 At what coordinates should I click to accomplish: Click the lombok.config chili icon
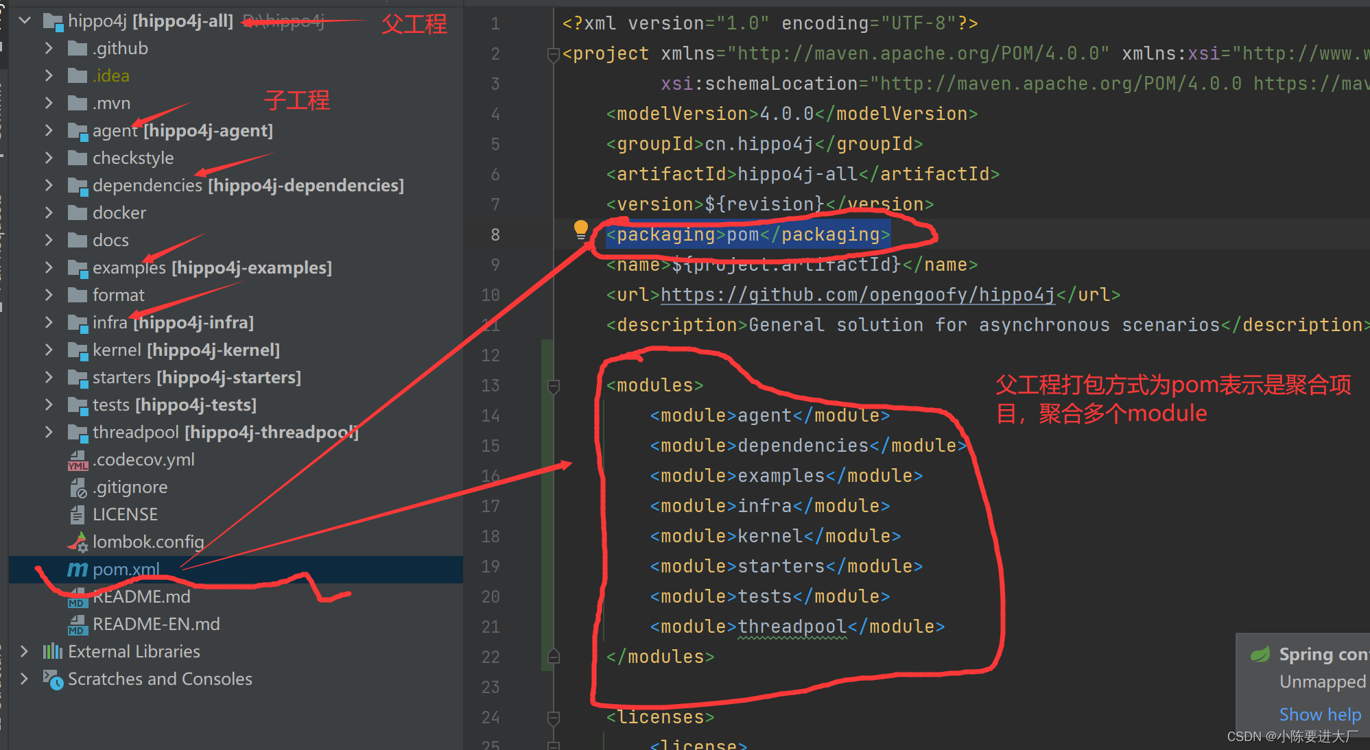pyautogui.click(x=78, y=542)
